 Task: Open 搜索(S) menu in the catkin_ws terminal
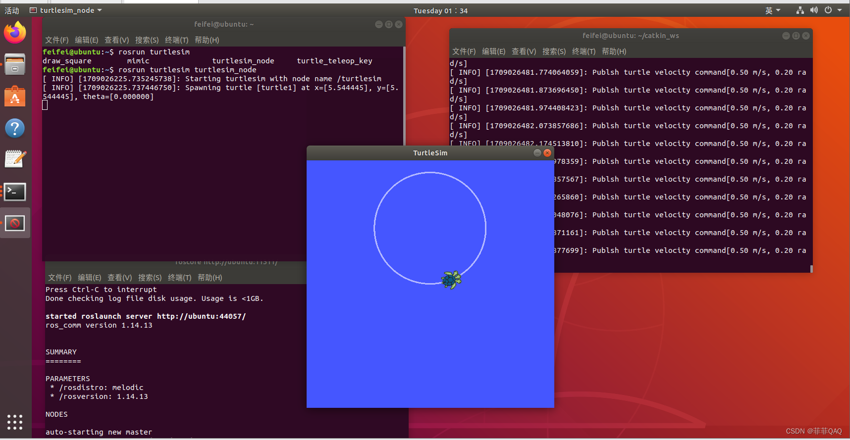pos(554,51)
